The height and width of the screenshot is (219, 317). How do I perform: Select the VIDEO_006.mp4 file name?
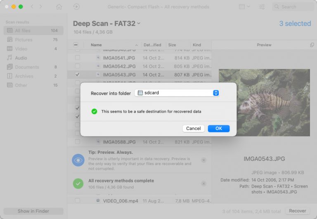point(121,201)
